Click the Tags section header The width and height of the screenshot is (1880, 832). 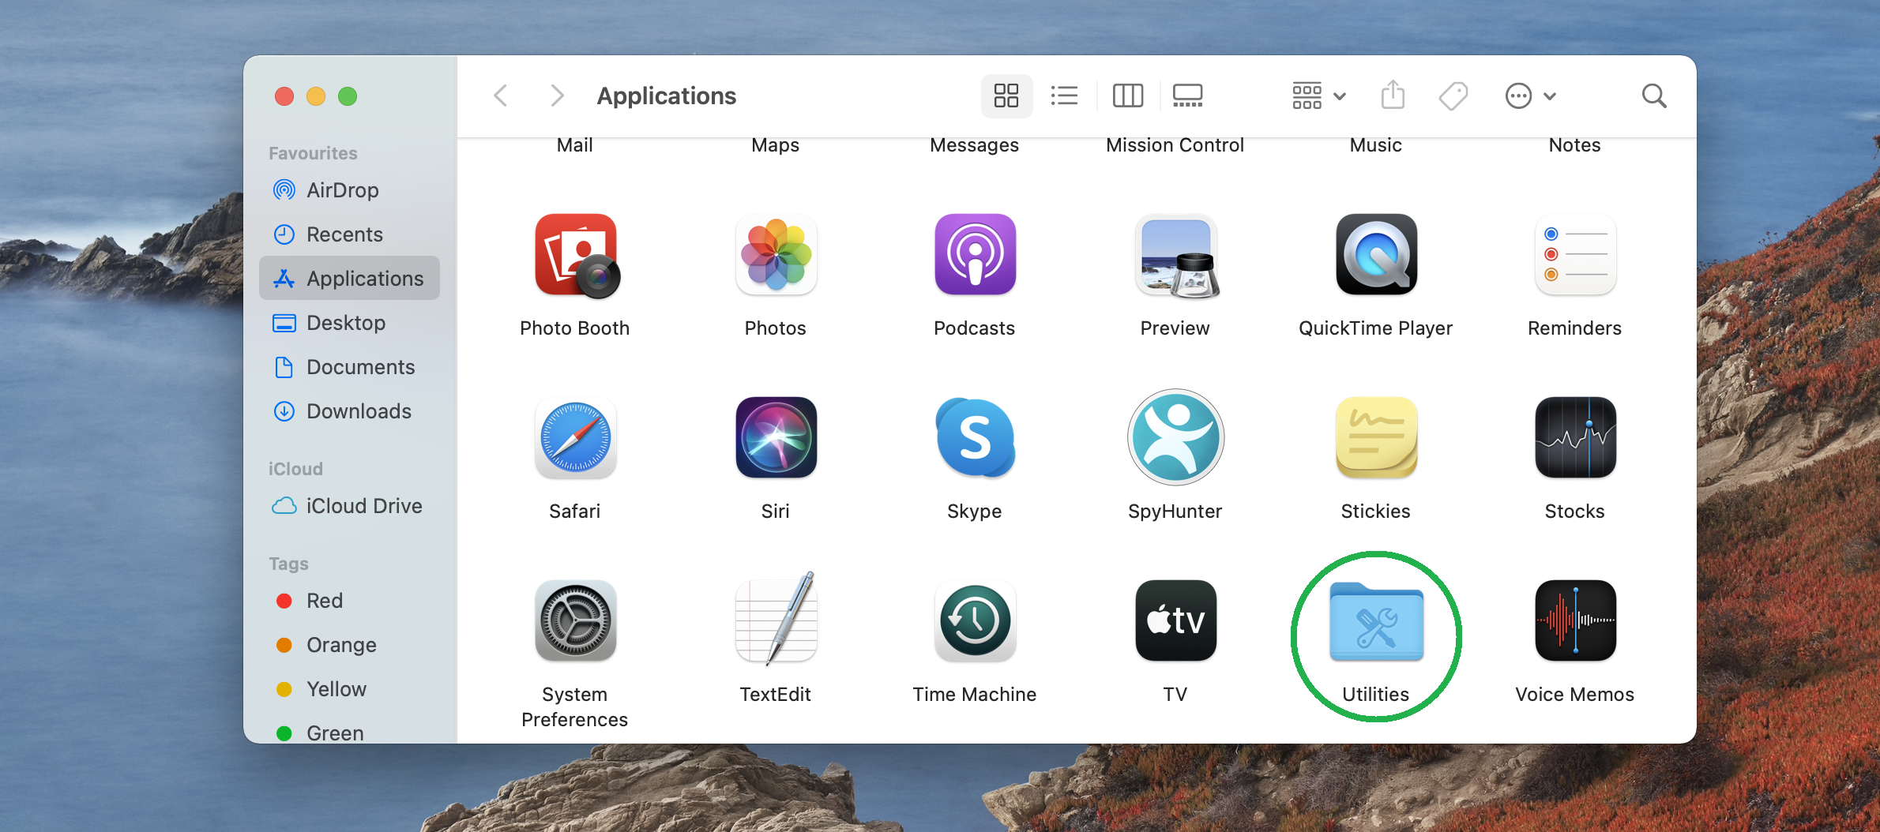pos(288,564)
